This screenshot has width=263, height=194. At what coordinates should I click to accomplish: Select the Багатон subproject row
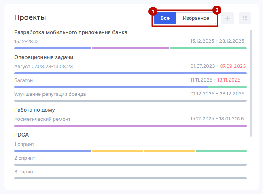click(23, 80)
